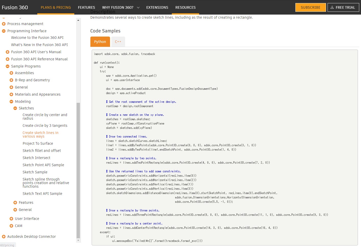Open Sketch spline through points creation sample

tap(46, 183)
